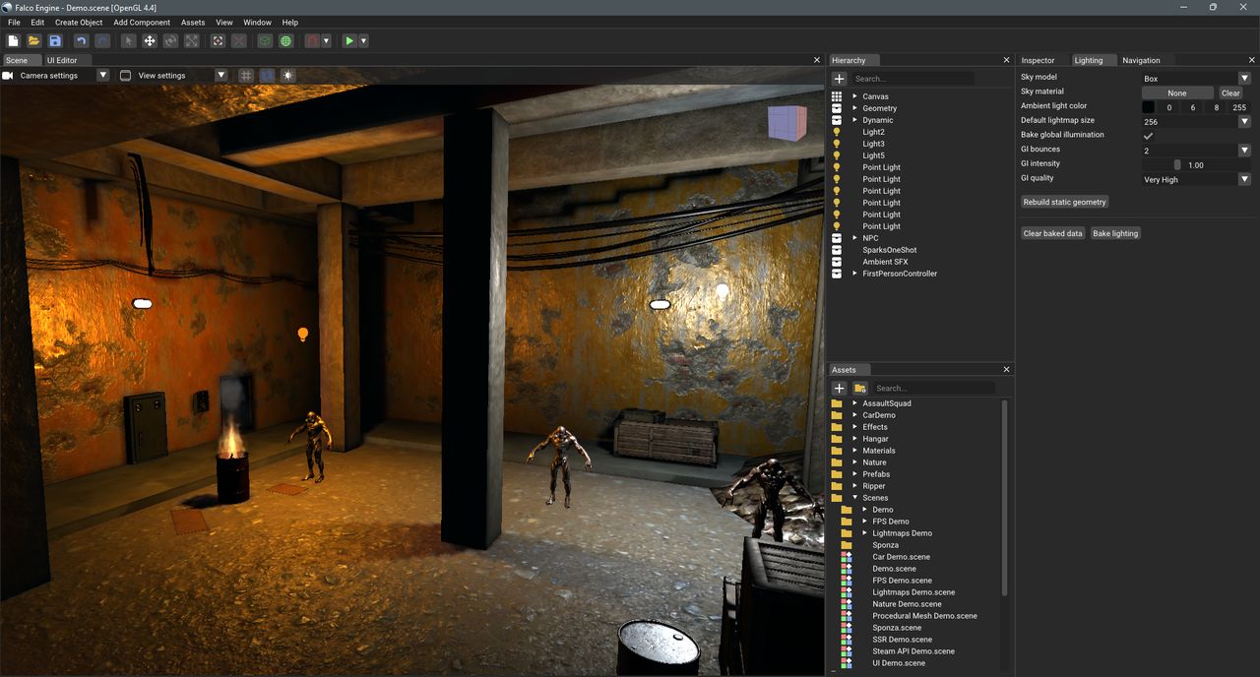
Task: Click the new folder icon in the Assets panel
Action: [x=859, y=389]
